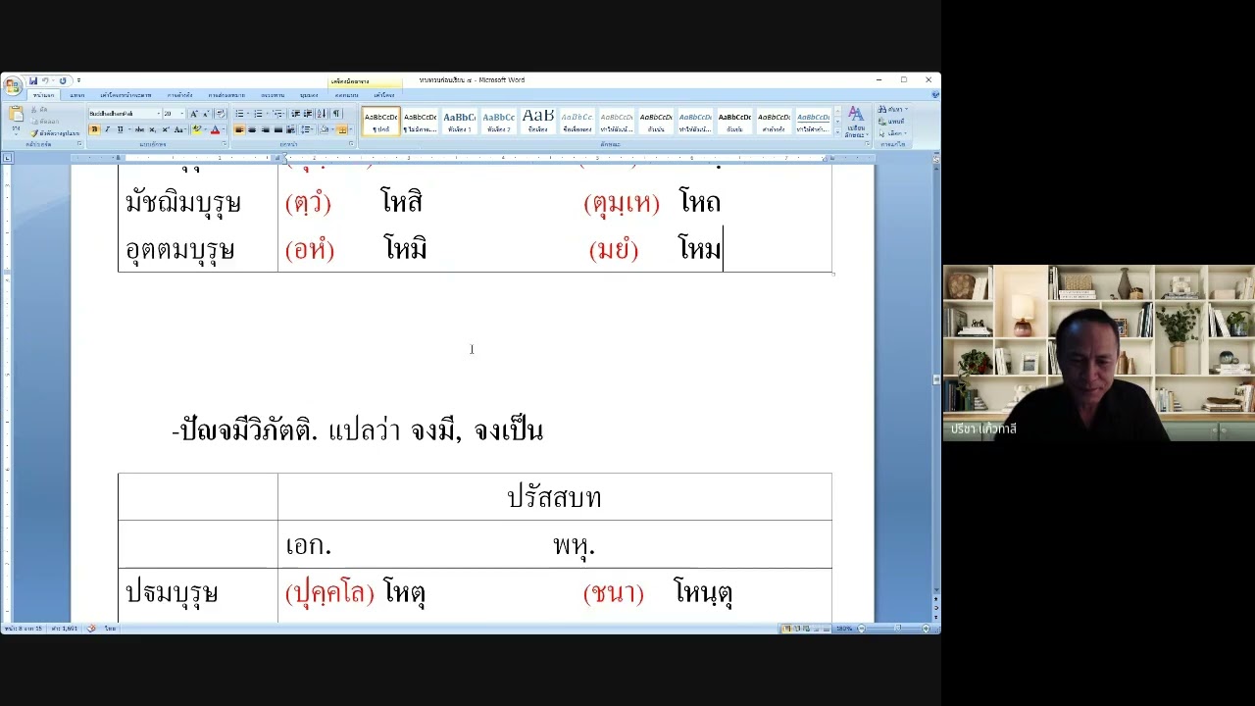Open the Insert ribbon tab
The height and width of the screenshot is (706, 1255).
pos(77,95)
